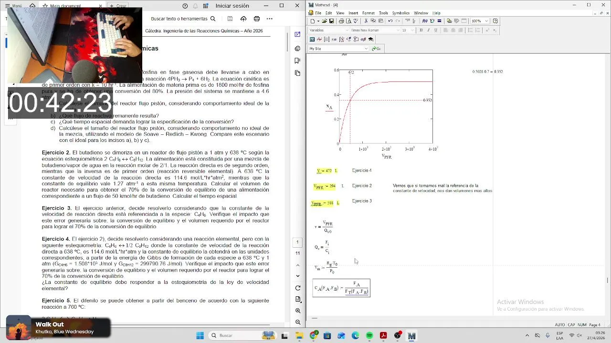Screen dimensions: 611x343
Task: Insert function f(x) icon in Mathcad
Action: pos(425,21)
